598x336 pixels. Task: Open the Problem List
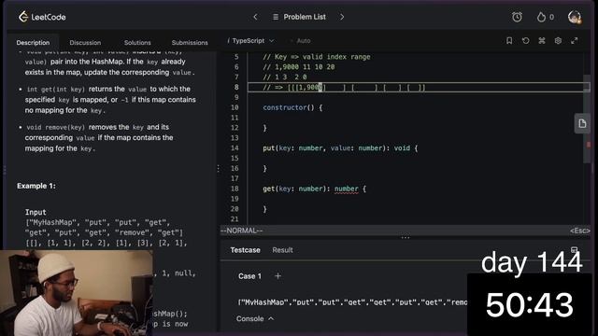(x=299, y=17)
